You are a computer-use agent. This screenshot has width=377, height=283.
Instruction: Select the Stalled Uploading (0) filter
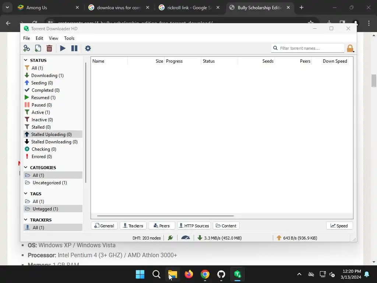pyautogui.click(x=53, y=134)
